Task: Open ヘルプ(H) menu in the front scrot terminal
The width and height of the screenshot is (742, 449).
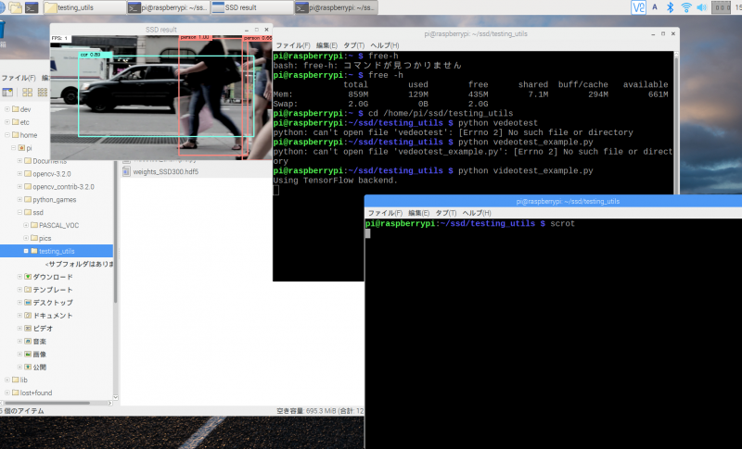Action: point(477,213)
